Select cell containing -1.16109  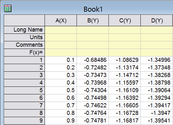coord(125,90)
